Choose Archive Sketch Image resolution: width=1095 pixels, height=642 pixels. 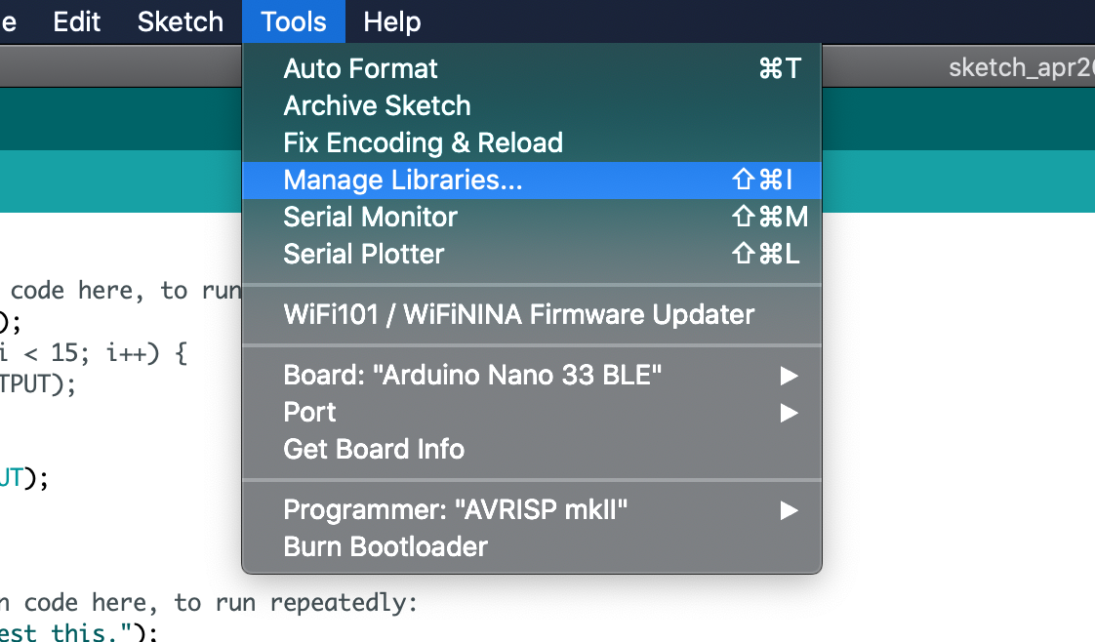(x=377, y=105)
